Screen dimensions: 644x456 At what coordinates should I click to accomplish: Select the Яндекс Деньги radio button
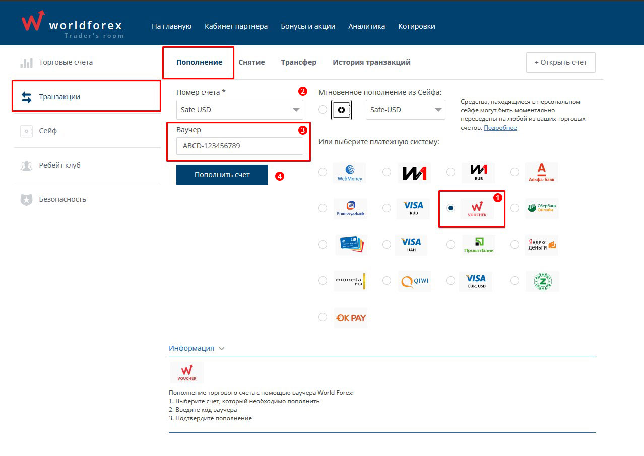click(514, 245)
